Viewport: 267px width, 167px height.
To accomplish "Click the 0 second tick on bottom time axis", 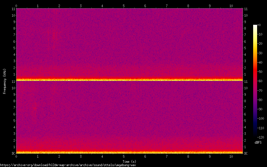I will pyautogui.click(x=16, y=156).
